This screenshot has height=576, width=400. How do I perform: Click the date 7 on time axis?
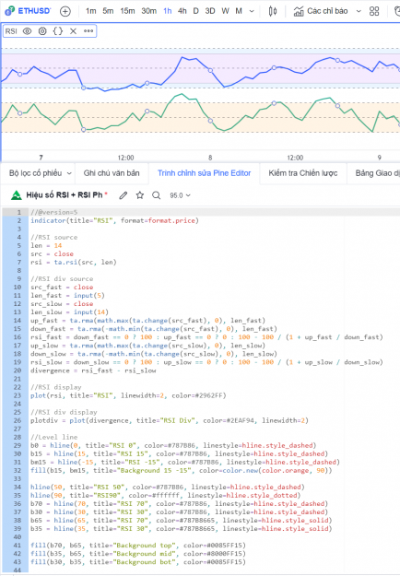tap(41, 158)
